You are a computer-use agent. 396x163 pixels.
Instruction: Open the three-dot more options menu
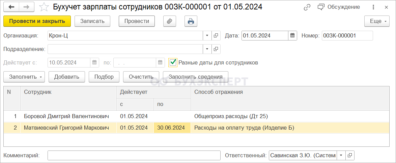coord(373,7)
